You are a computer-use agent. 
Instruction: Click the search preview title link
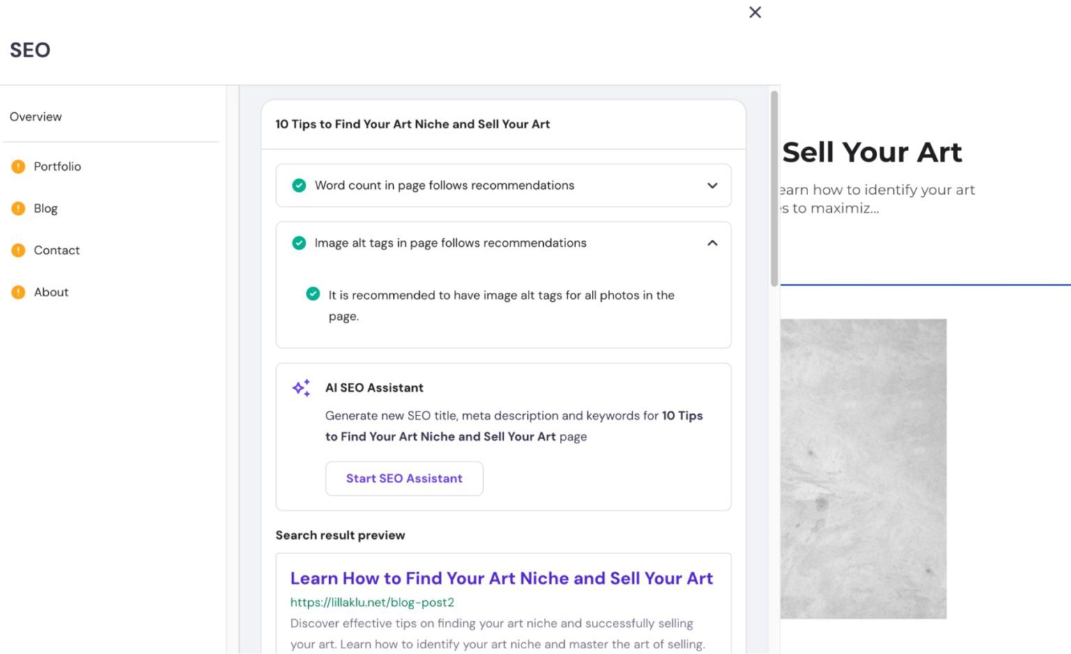click(x=501, y=578)
